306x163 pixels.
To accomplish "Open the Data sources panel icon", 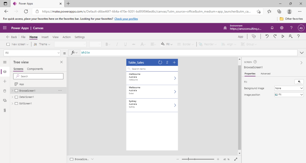I will pyautogui.click(x=5, y=90).
